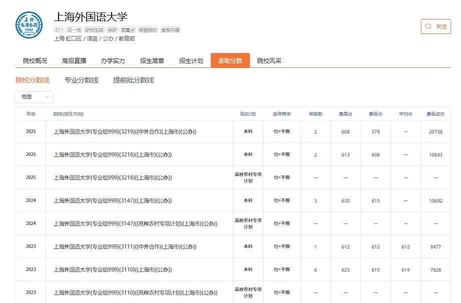Select the 录取分数 tab
Image resolution: width=461 pixels, height=303 pixels.
230,60
